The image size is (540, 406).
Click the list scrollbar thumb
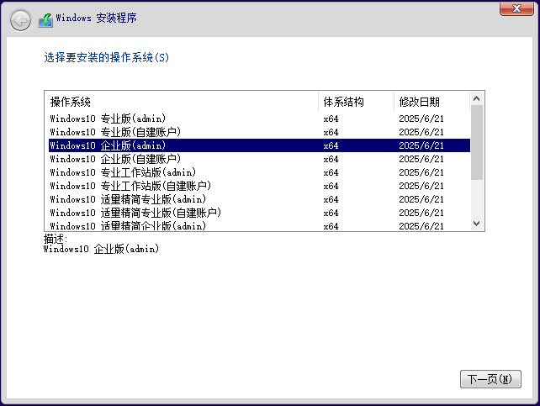[x=477, y=142]
